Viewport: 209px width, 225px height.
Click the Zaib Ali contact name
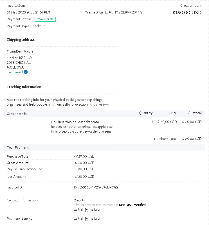(x=80, y=200)
